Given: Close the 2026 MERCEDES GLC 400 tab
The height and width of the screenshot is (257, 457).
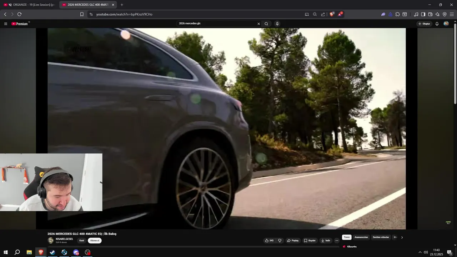Looking at the screenshot, I should (113, 5).
